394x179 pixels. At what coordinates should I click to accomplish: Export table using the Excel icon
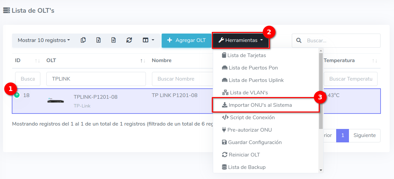pos(98,40)
